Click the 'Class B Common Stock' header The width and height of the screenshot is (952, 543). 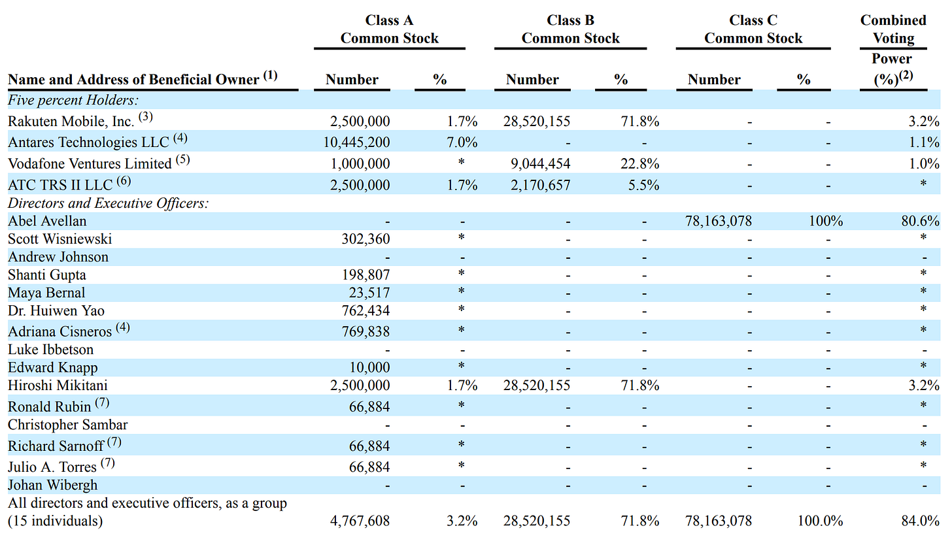(571, 29)
